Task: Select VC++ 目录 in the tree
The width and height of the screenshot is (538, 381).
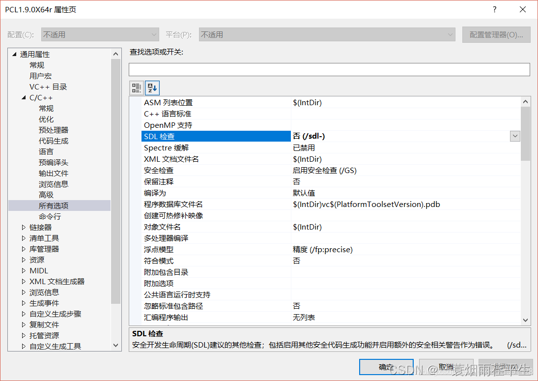Action: pos(48,87)
